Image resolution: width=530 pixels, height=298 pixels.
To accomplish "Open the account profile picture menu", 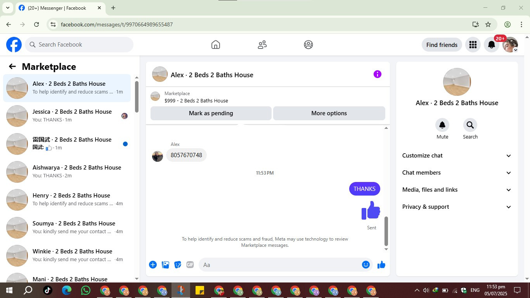I will point(510,45).
